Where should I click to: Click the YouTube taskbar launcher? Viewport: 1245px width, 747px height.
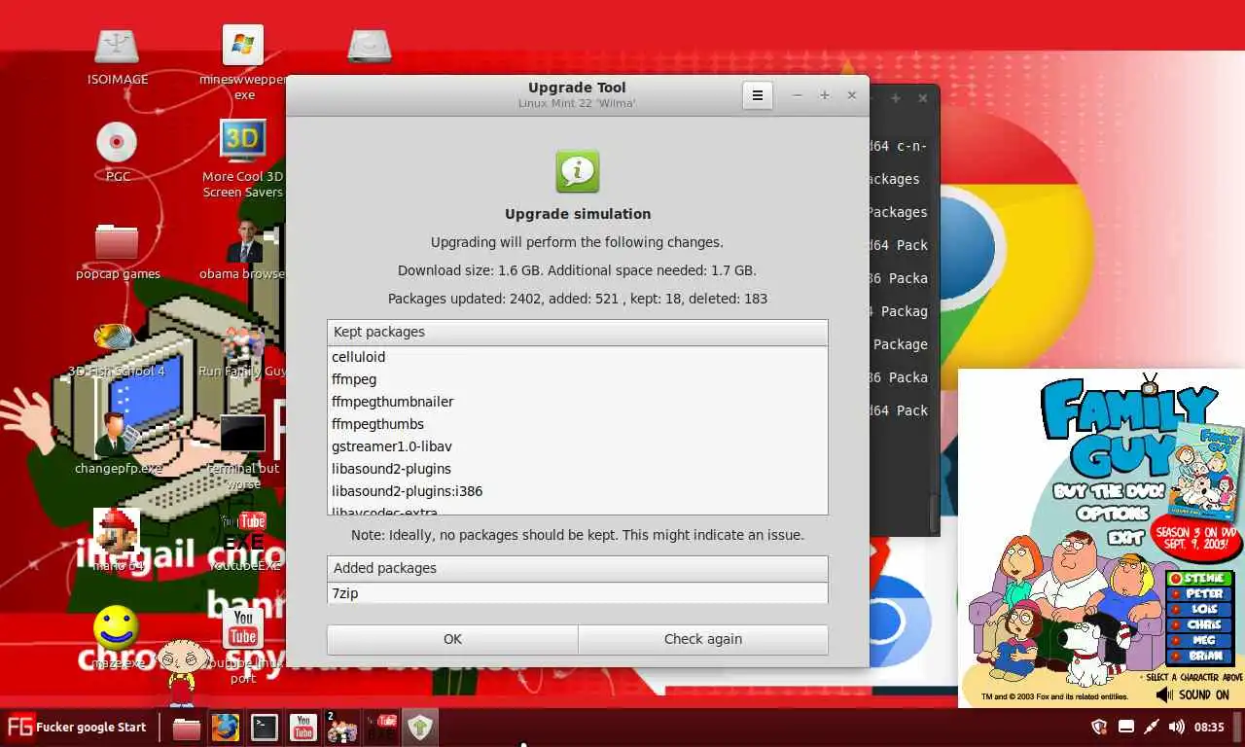click(303, 728)
